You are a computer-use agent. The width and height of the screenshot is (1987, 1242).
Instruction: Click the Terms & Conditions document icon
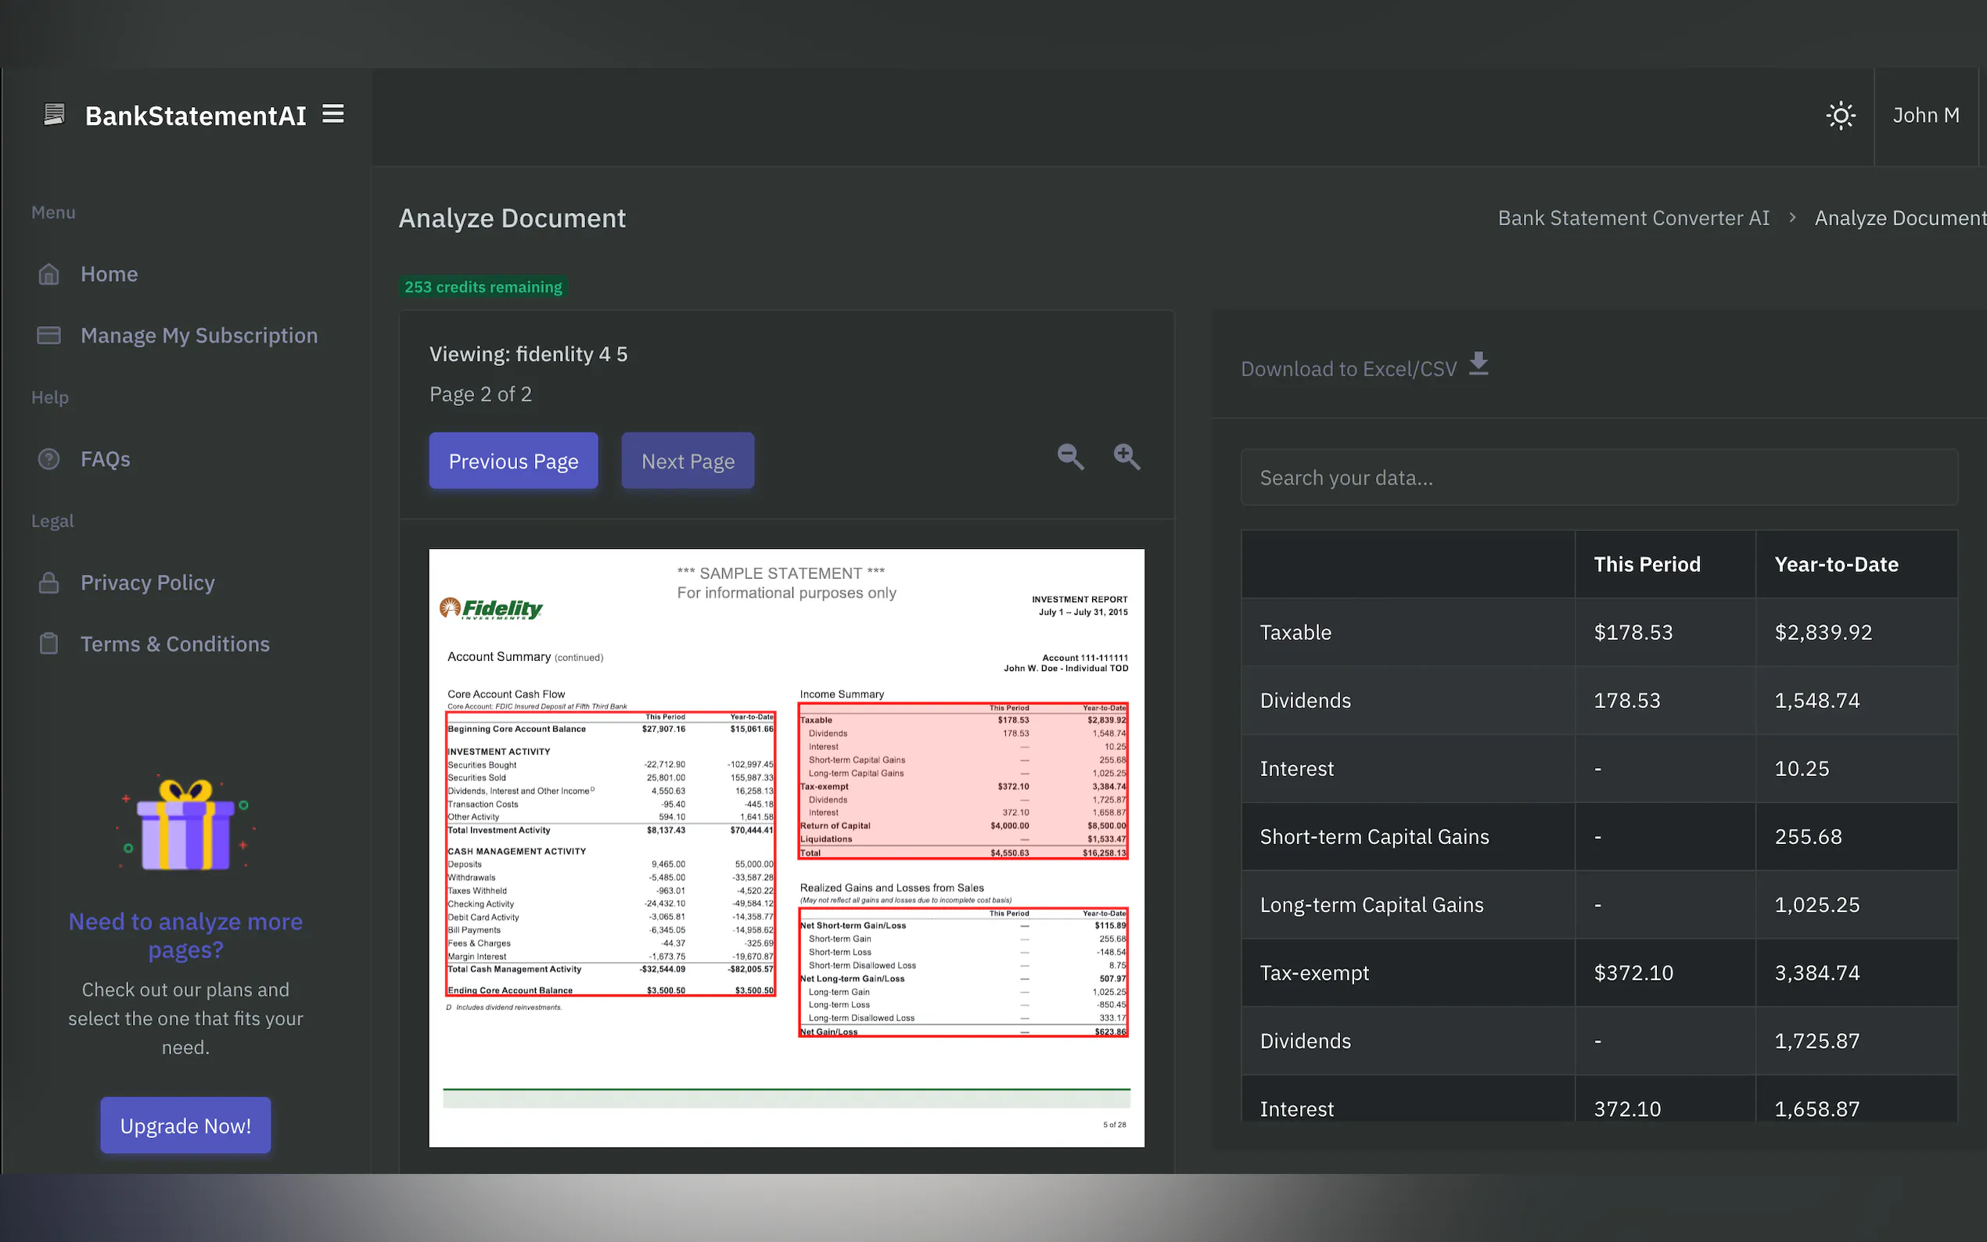click(x=49, y=643)
